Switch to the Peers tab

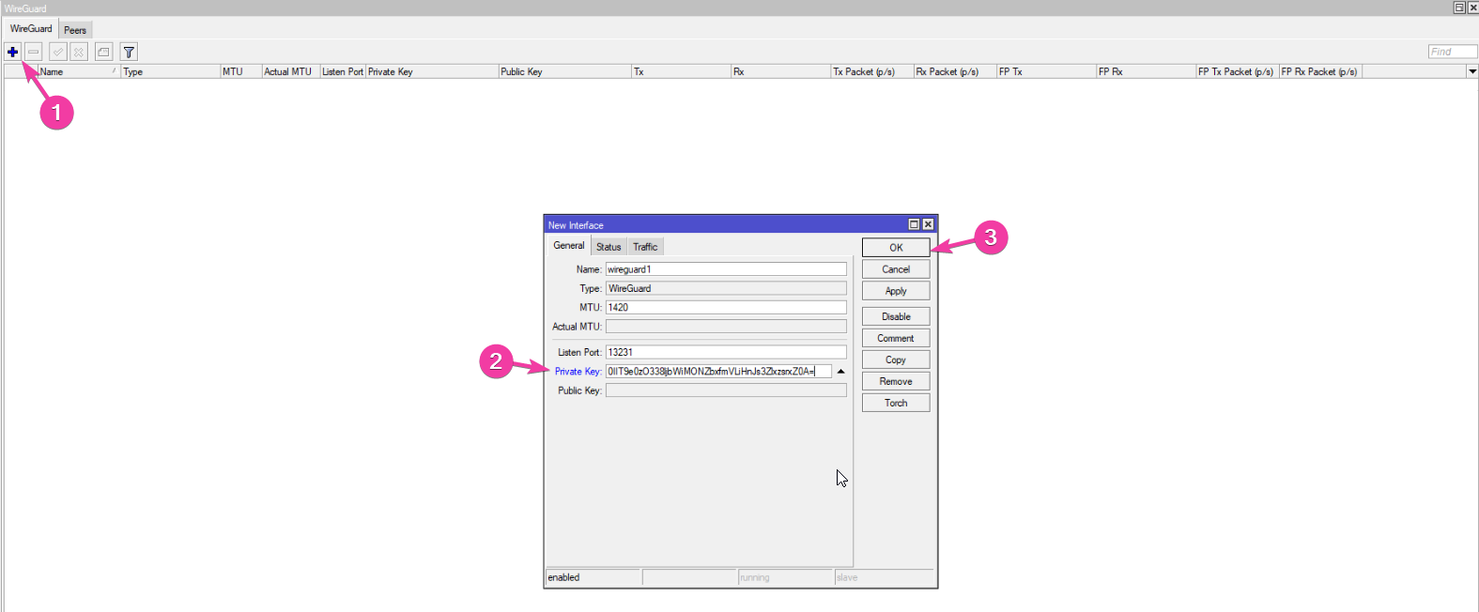(x=75, y=30)
